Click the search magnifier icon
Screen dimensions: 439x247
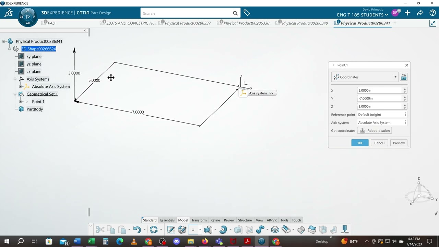click(x=235, y=13)
